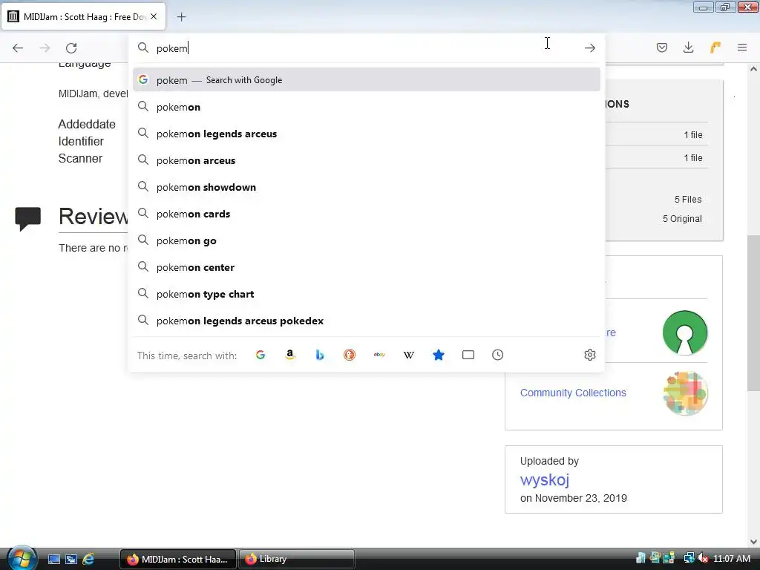Open the Community Collections link

click(573, 393)
